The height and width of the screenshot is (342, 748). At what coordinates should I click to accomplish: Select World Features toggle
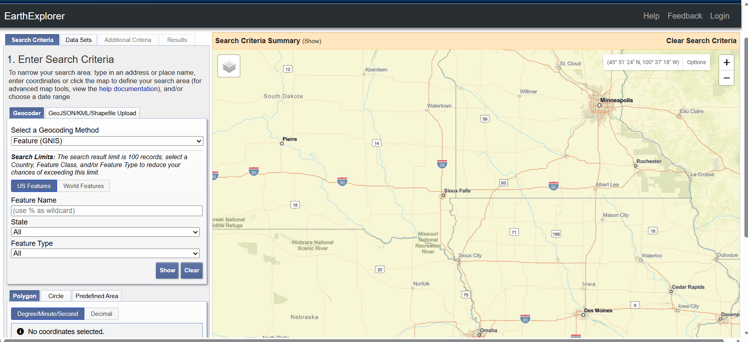(x=83, y=186)
